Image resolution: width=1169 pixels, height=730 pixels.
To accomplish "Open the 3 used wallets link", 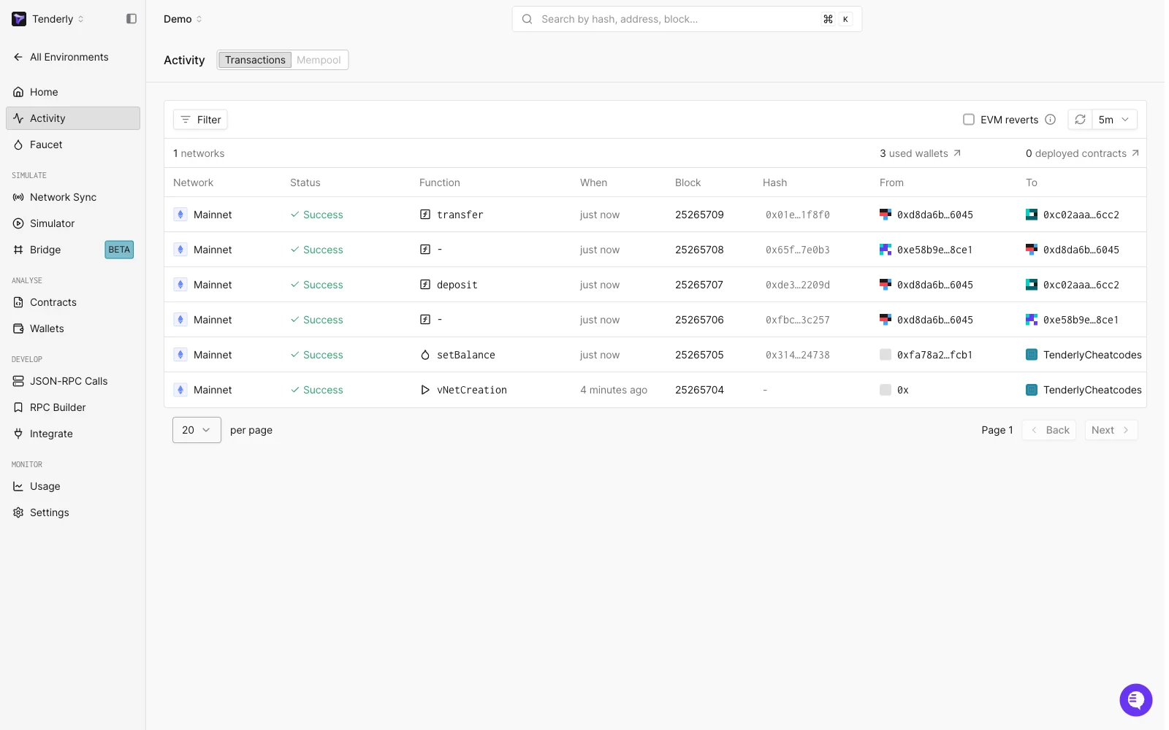I will click(x=921, y=153).
